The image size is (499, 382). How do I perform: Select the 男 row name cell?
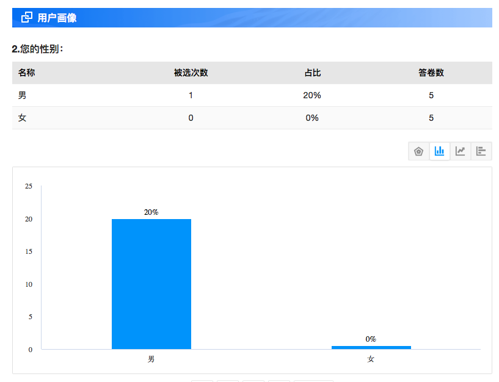point(22,95)
